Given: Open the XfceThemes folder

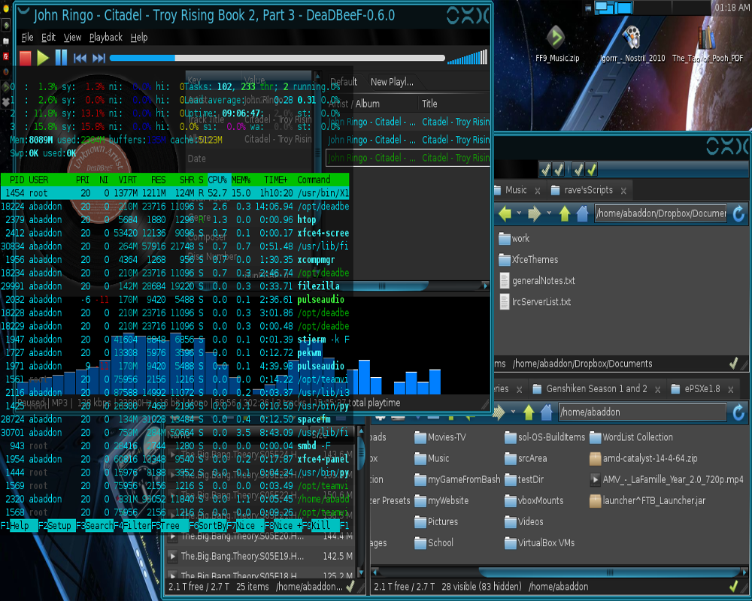Looking at the screenshot, I should [x=529, y=259].
